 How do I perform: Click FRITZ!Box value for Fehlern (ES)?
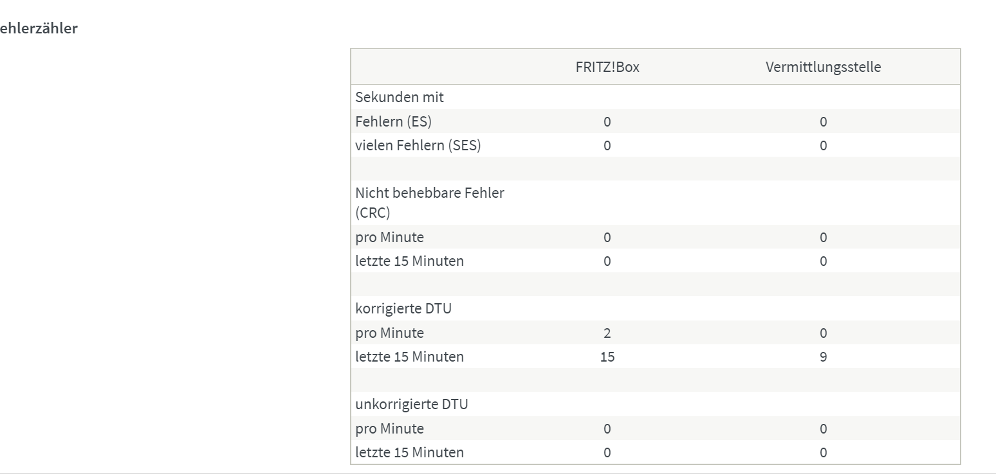607,121
